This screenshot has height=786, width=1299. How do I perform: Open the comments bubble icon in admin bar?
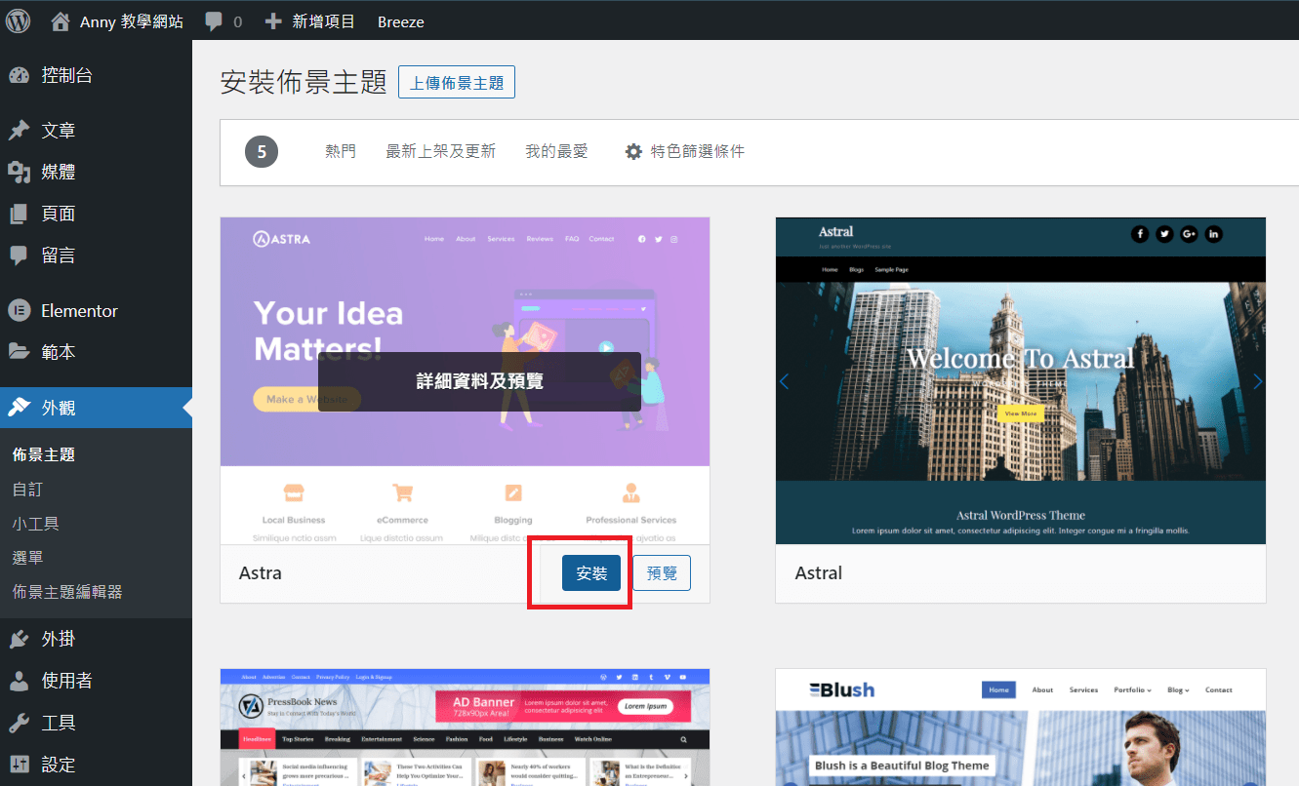214,21
